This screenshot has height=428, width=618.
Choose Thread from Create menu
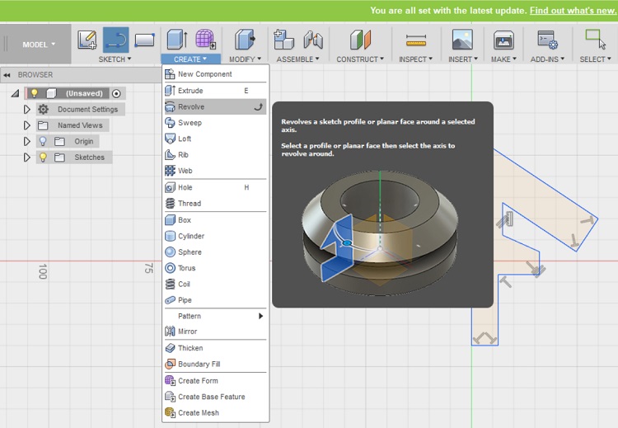tap(216, 204)
